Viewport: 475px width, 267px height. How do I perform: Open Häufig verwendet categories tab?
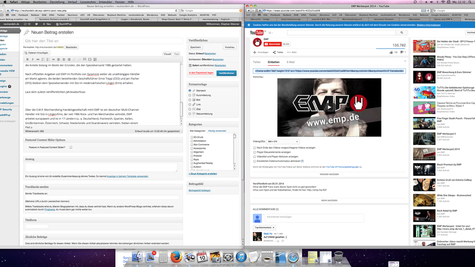[217, 131]
